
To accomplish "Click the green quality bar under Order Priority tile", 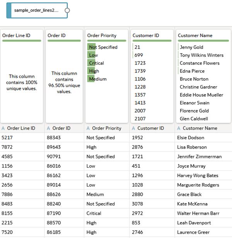I will click(107, 41).
